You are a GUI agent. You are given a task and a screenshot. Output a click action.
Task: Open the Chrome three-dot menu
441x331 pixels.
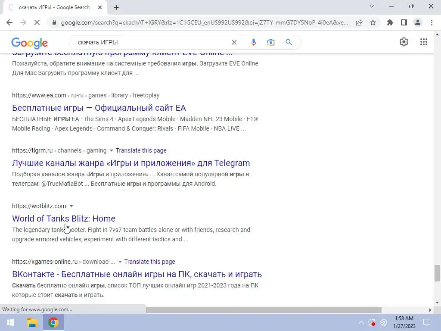[x=432, y=22]
